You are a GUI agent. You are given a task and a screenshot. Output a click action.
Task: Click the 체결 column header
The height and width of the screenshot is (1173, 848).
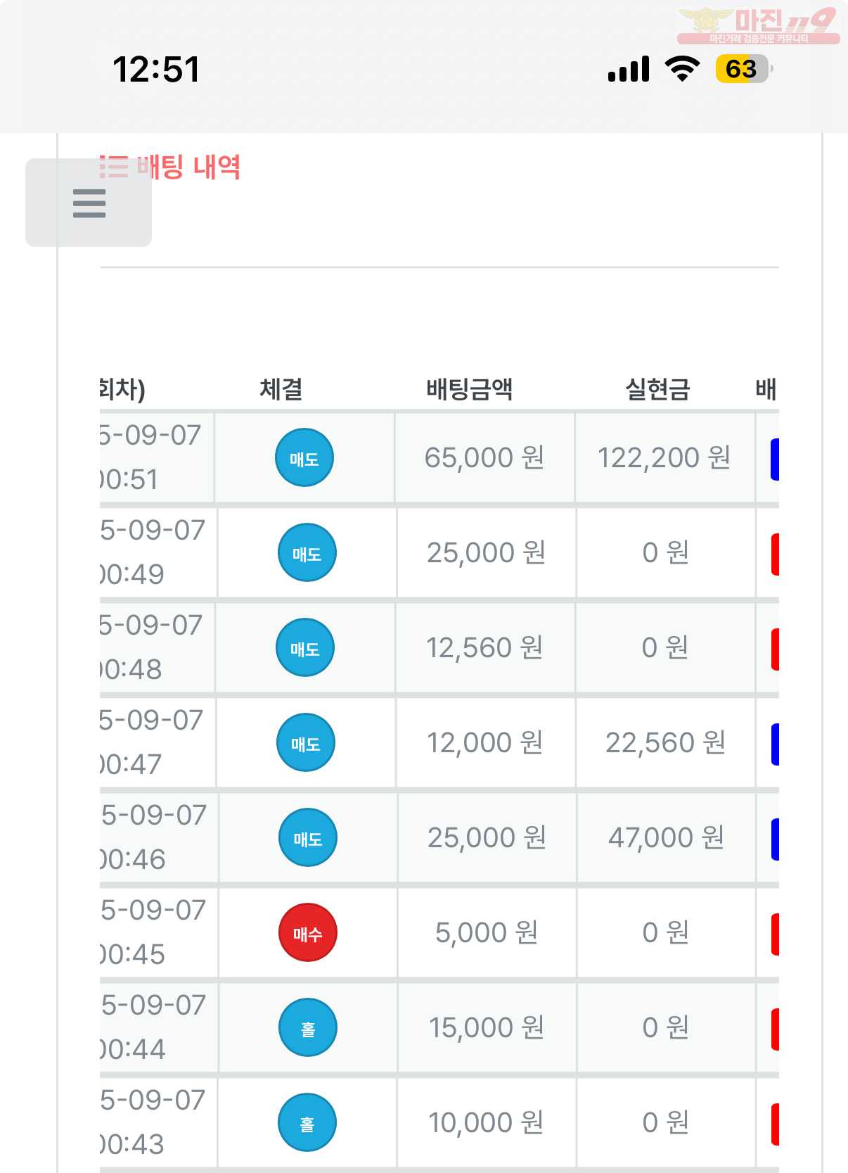pyautogui.click(x=281, y=388)
